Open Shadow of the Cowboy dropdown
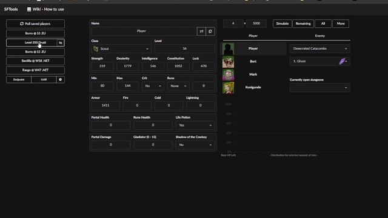 pyautogui.click(x=195, y=145)
